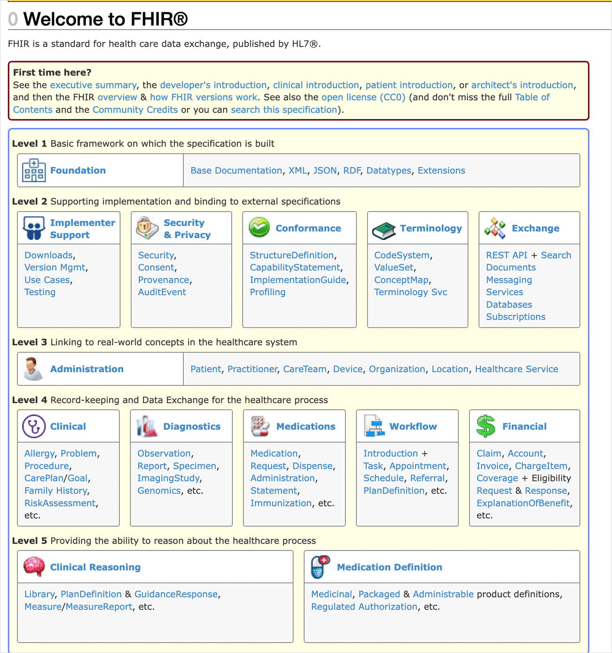The width and height of the screenshot is (612, 653).
Task: Open the Provenance link
Action: point(164,280)
